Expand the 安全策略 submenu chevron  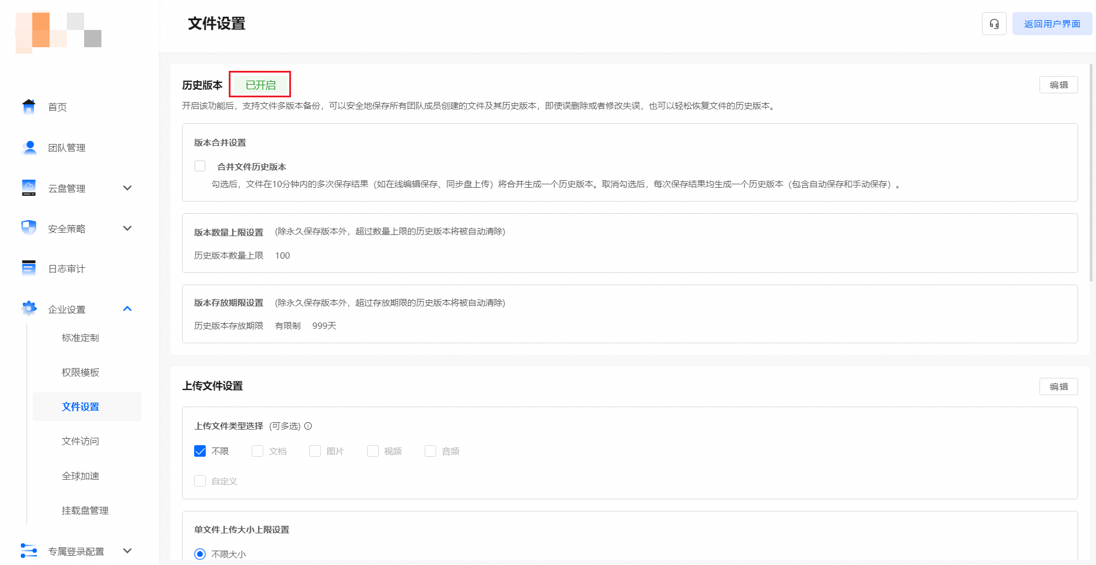point(127,228)
